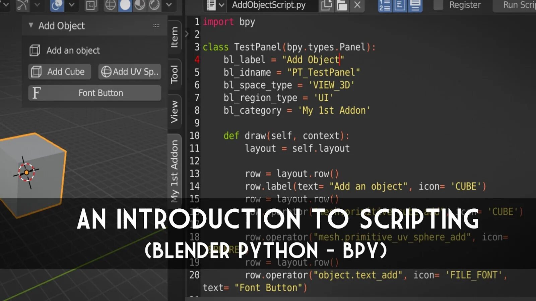Image resolution: width=536 pixels, height=301 pixels.
Task: Click 'class TestPanel(bpy.types.Panel):' line
Action: tap(289, 47)
